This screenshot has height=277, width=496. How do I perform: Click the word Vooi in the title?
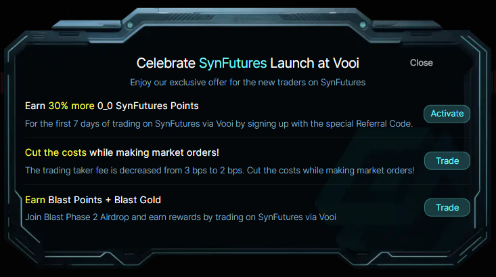(344, 63)
